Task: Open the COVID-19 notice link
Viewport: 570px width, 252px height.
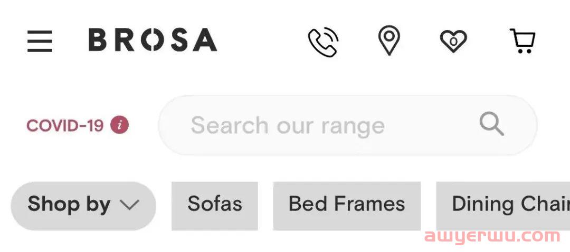Action: [65, 125]
